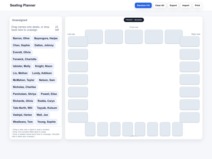Pick the Dalton, Johnny chip
Screen dimensions: 212x159
(x=44, y=45)
